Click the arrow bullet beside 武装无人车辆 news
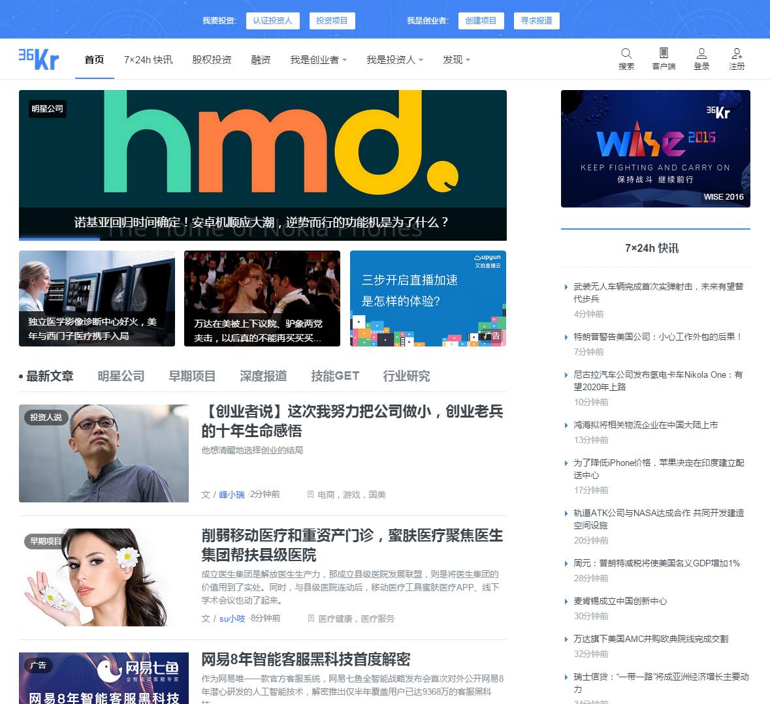Screen dimensions: 770x704 [566, 287]
